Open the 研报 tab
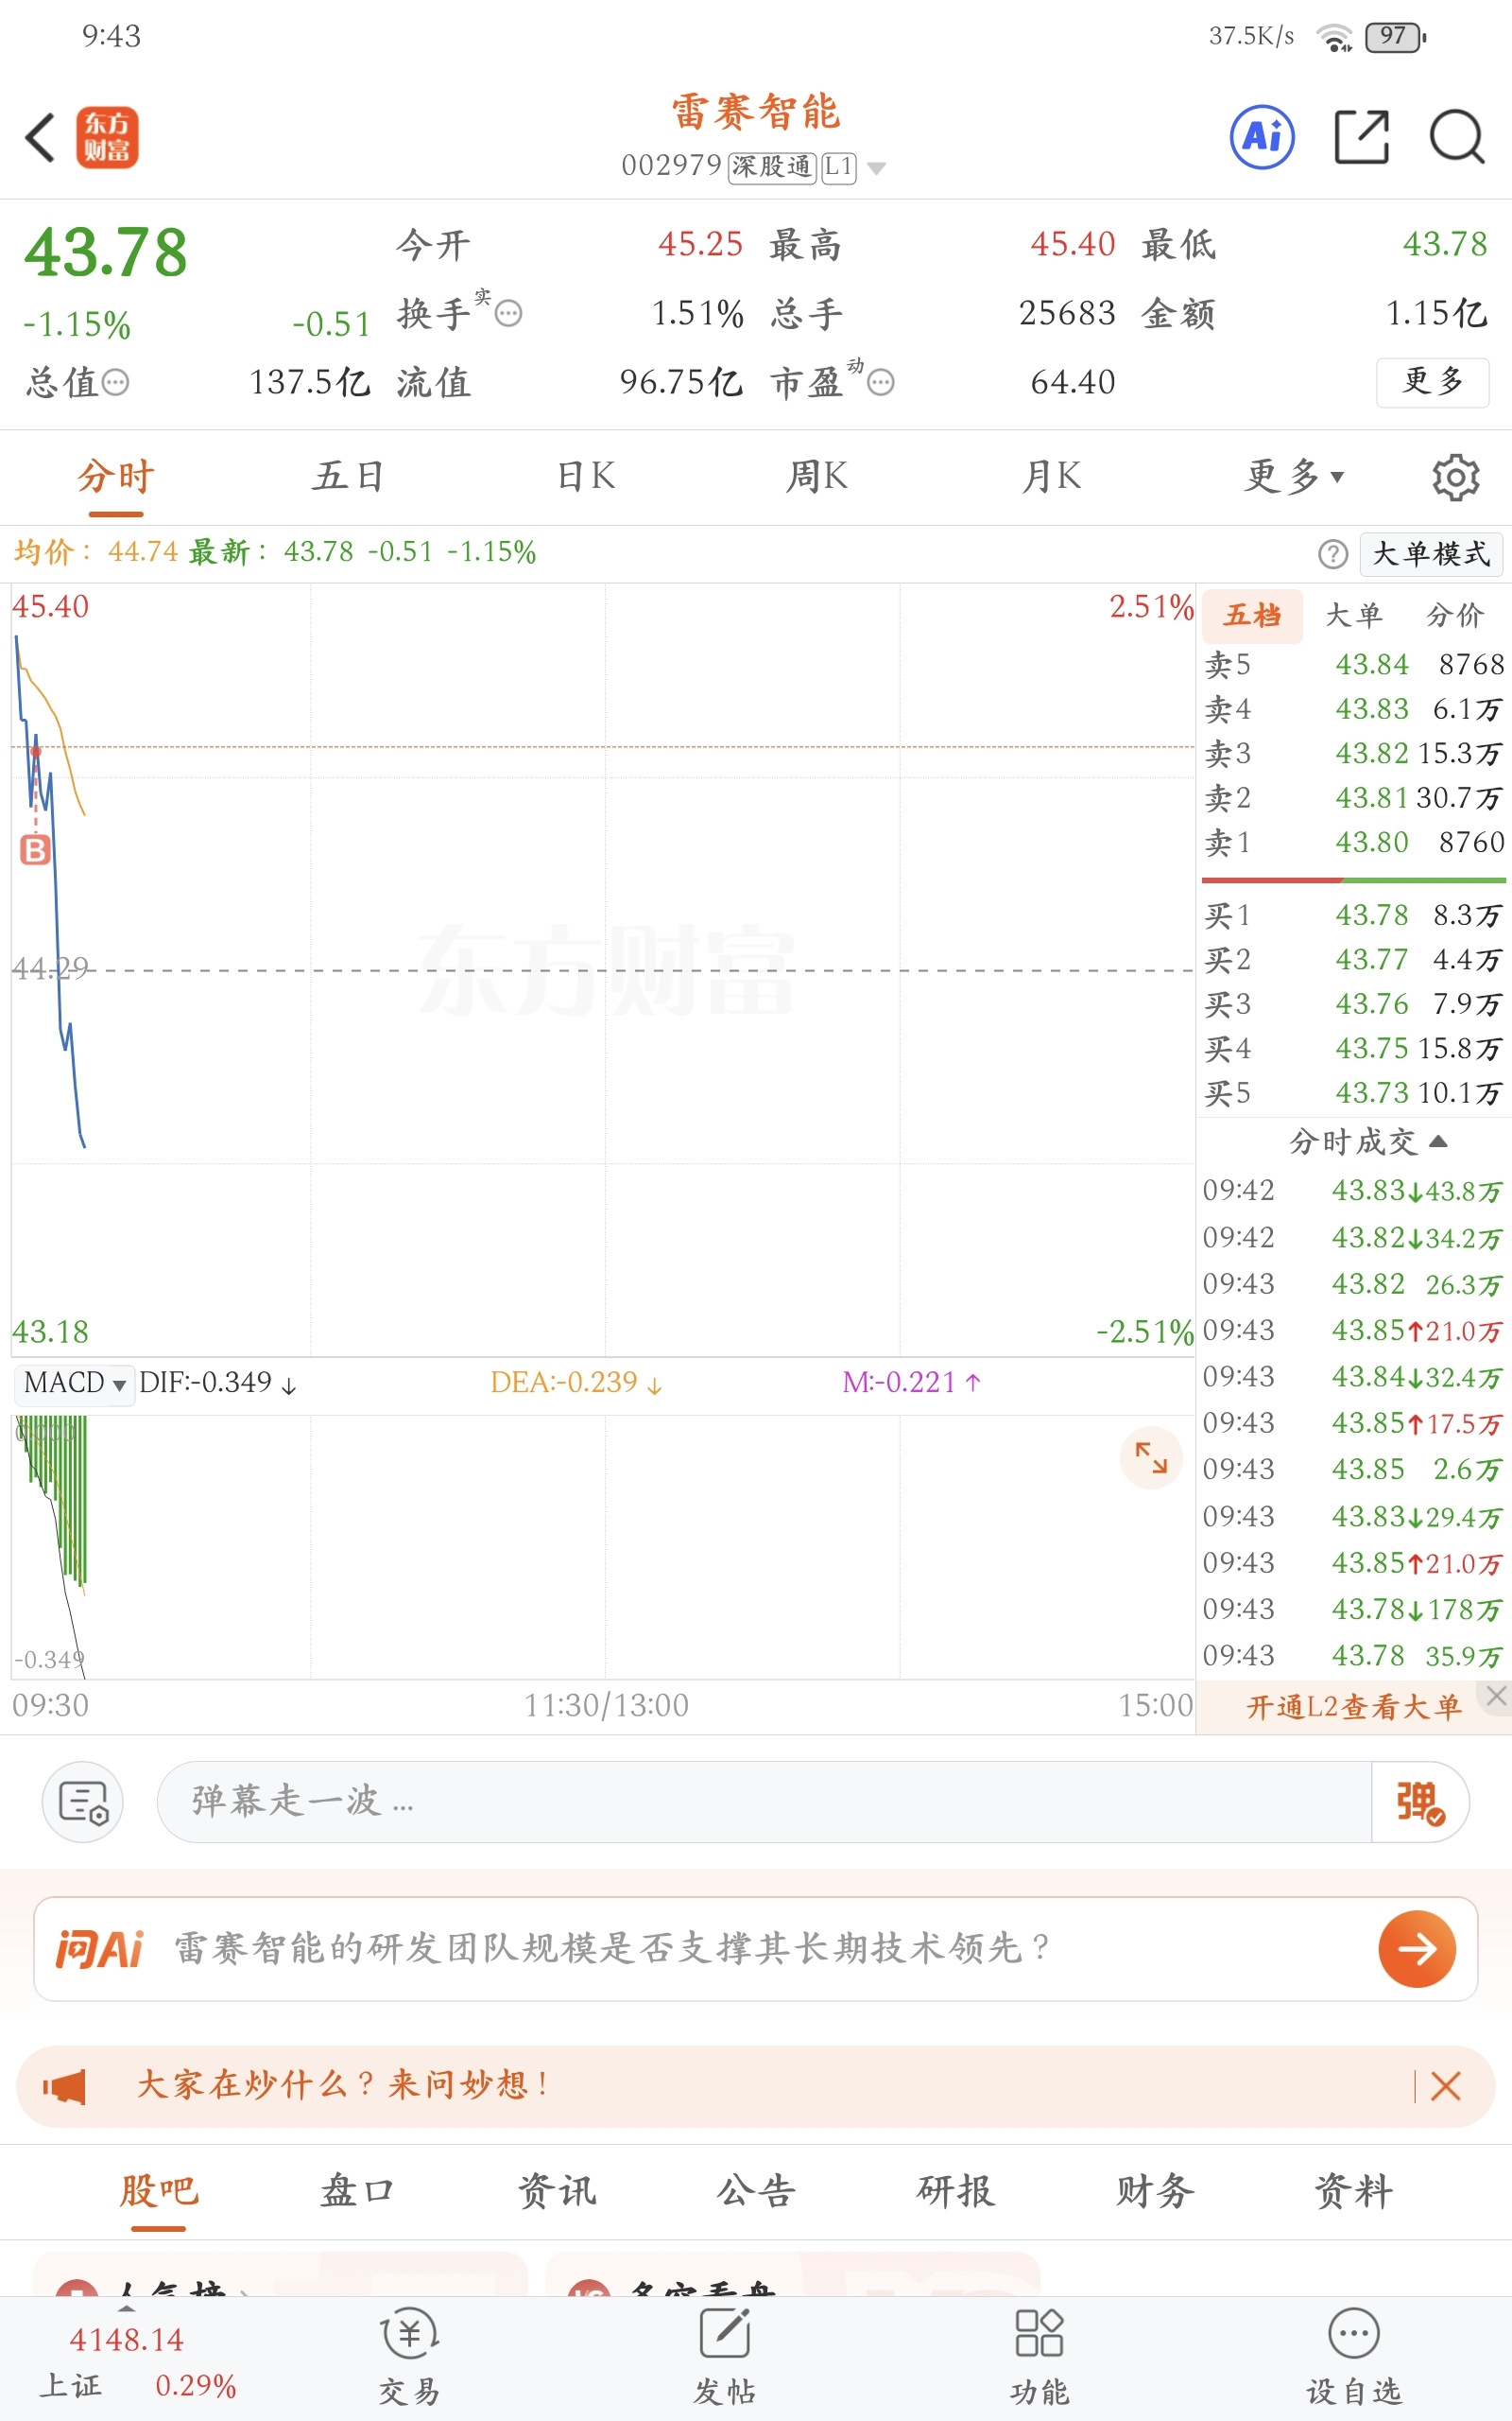Image resolution: width=1512 pixels, height=2421 pixels. (956, 2191)
